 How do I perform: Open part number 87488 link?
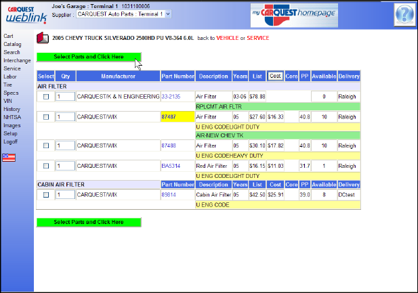coord(169,145)
